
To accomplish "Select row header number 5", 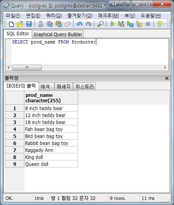I will pos(15,136).
